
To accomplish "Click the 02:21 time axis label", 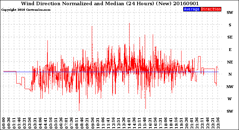I will point(25,123).
